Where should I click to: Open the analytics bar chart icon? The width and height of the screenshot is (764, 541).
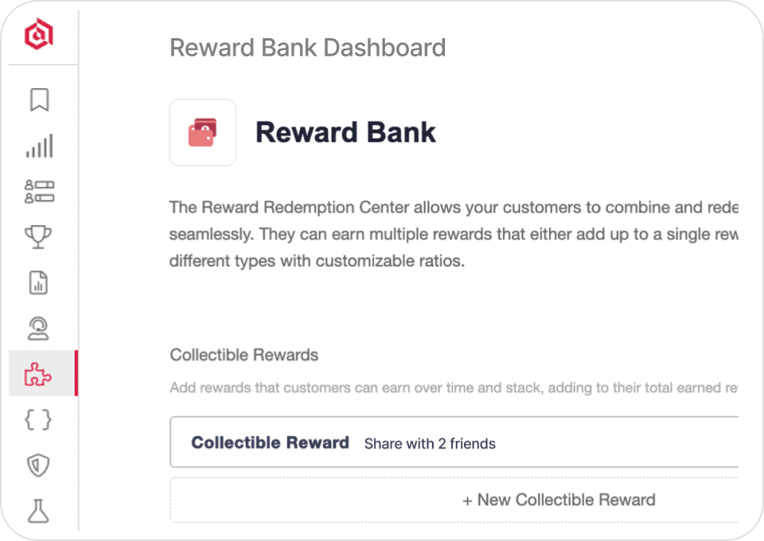pyautogui.click(x=37, y=146)
